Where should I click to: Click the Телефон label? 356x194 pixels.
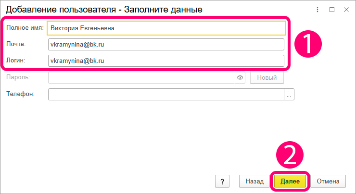(x=20, y=94)
